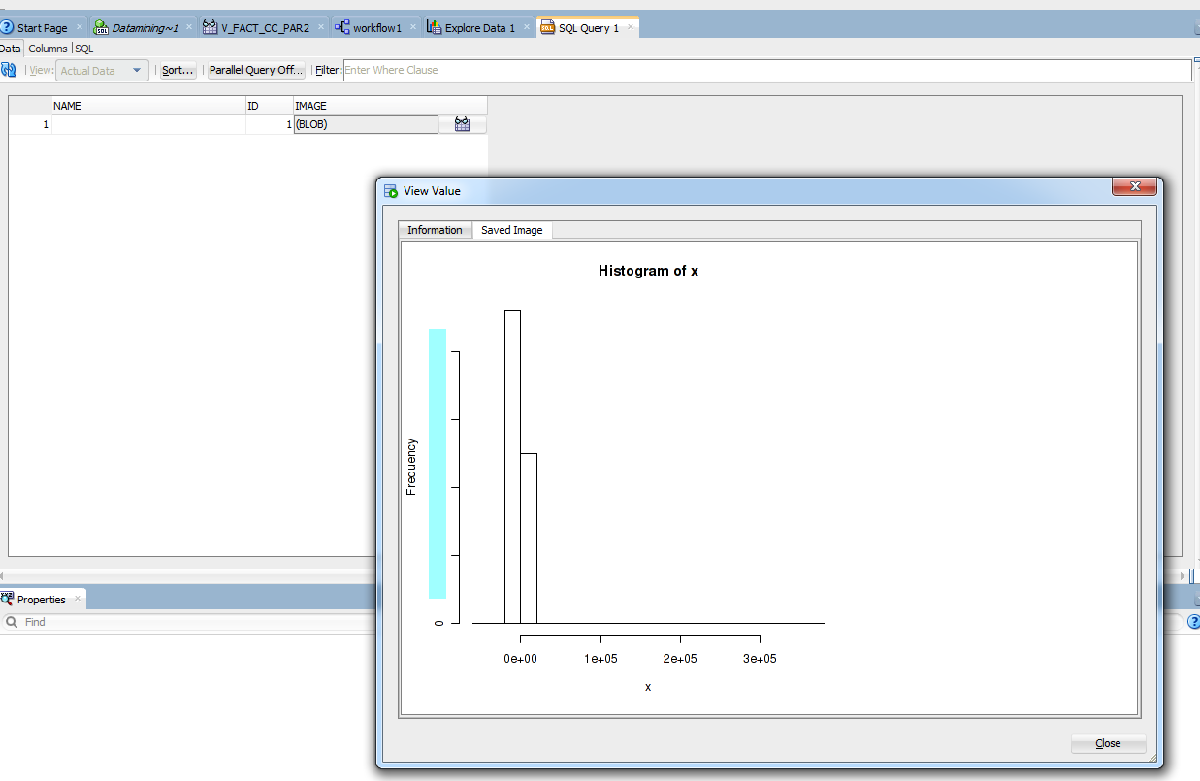Image resolution: width=1200 pixels, height=781 pixels.
Task: Click the 1e+05 axis tick label
Action: [600, 659]
